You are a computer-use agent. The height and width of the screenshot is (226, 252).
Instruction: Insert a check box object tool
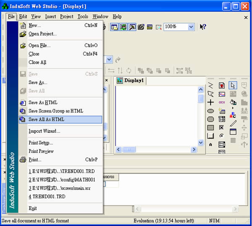222,128
